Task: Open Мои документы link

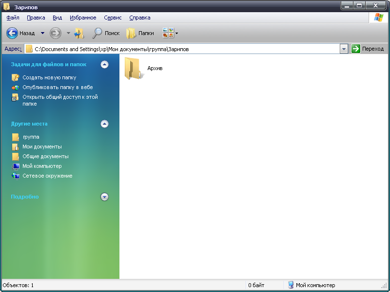Action: [42, 146]
